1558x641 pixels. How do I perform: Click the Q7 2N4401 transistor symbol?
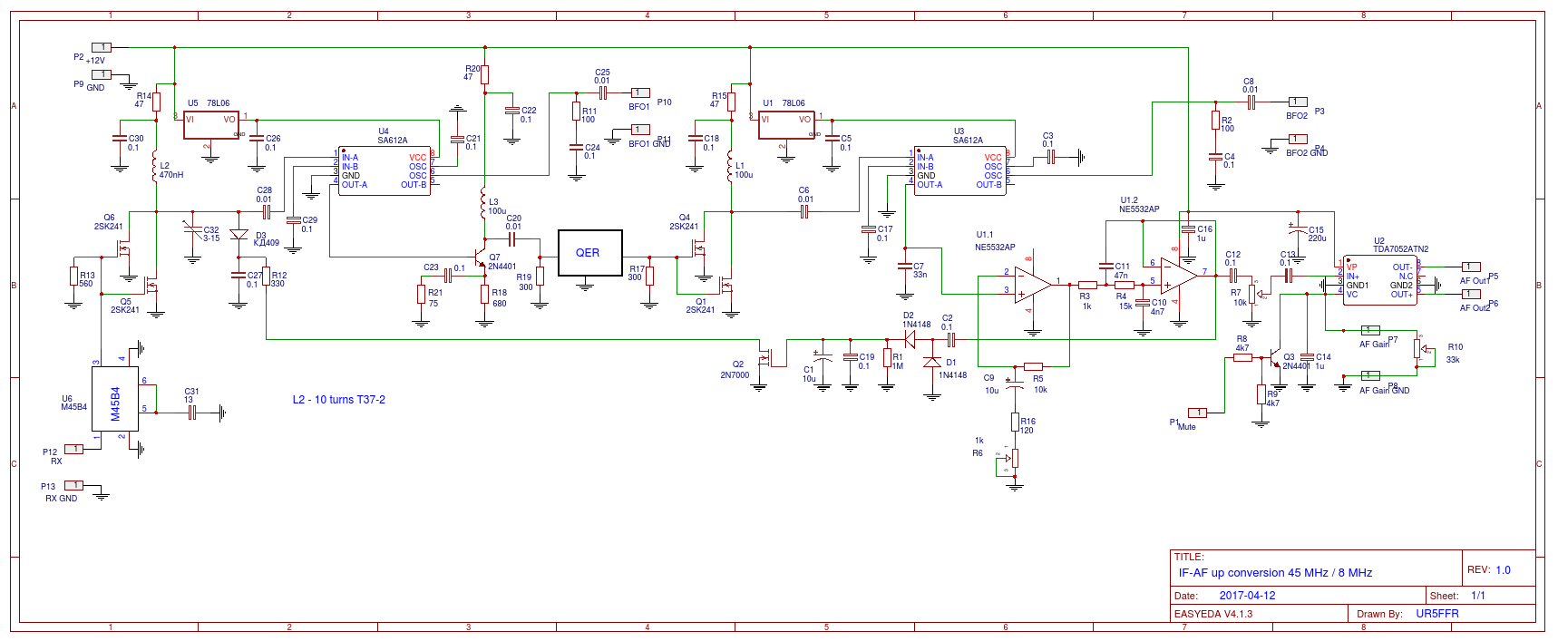click(x=482, y=266)
